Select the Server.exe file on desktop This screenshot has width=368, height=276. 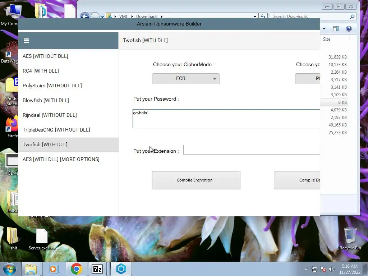pyautogui.click(x=42, y=238)
